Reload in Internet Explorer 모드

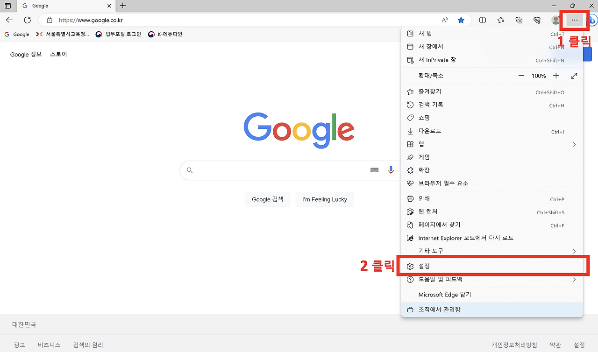492,238
